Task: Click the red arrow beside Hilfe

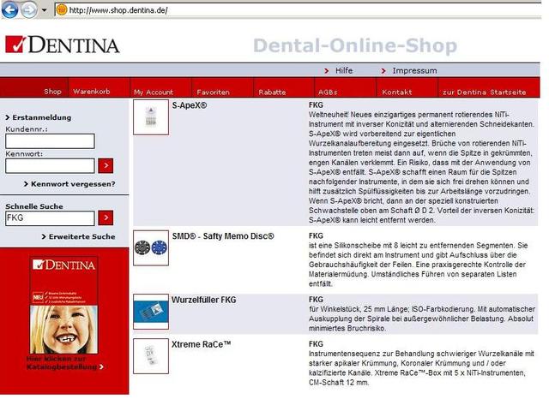Action: [327, 71]
